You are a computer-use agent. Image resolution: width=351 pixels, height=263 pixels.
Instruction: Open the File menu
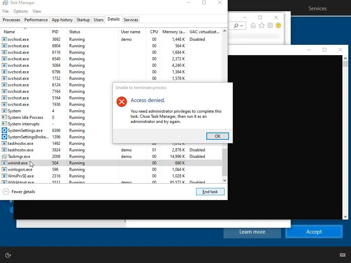[x=5, y=11]
